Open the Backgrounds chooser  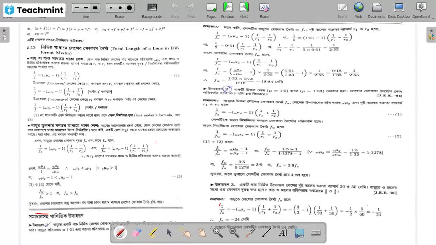[152, 11]
